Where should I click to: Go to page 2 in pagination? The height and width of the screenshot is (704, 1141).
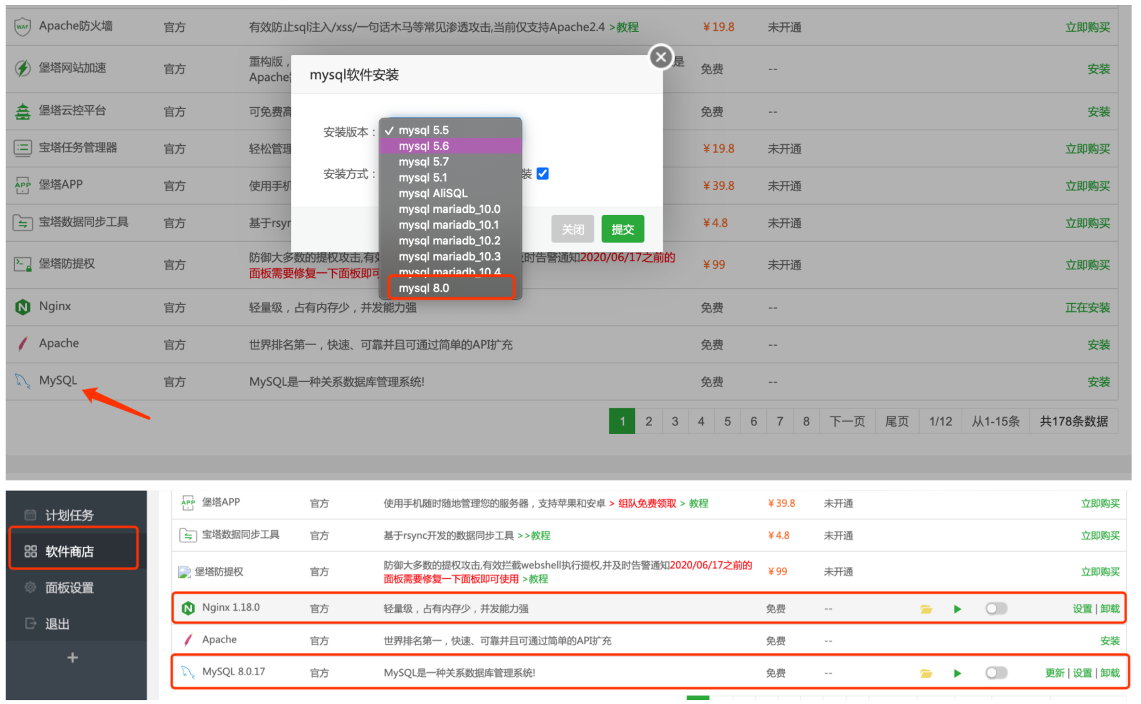point(649,421)
